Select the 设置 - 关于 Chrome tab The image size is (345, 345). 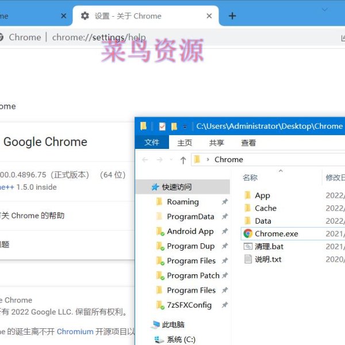click(145, 16)
